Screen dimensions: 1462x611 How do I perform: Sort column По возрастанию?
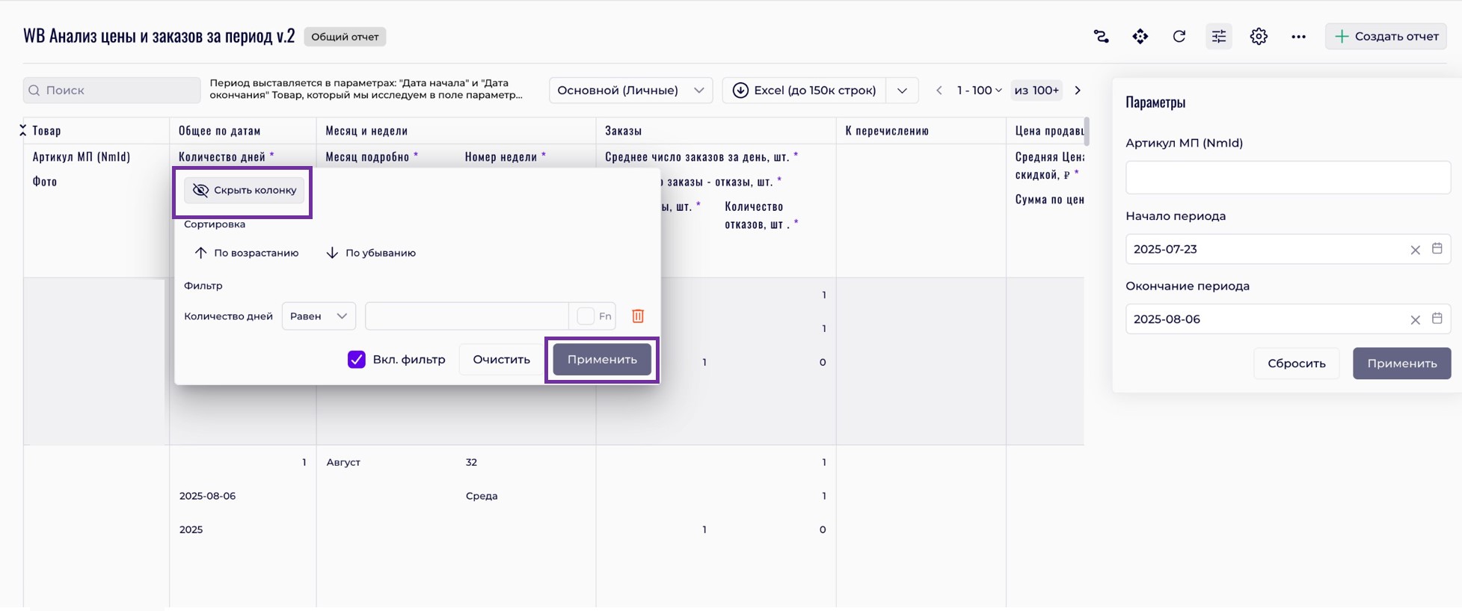pyautogui.click(x=246, y=253)
